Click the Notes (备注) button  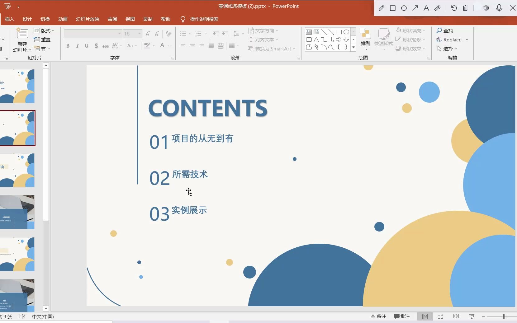pos(378,316)
